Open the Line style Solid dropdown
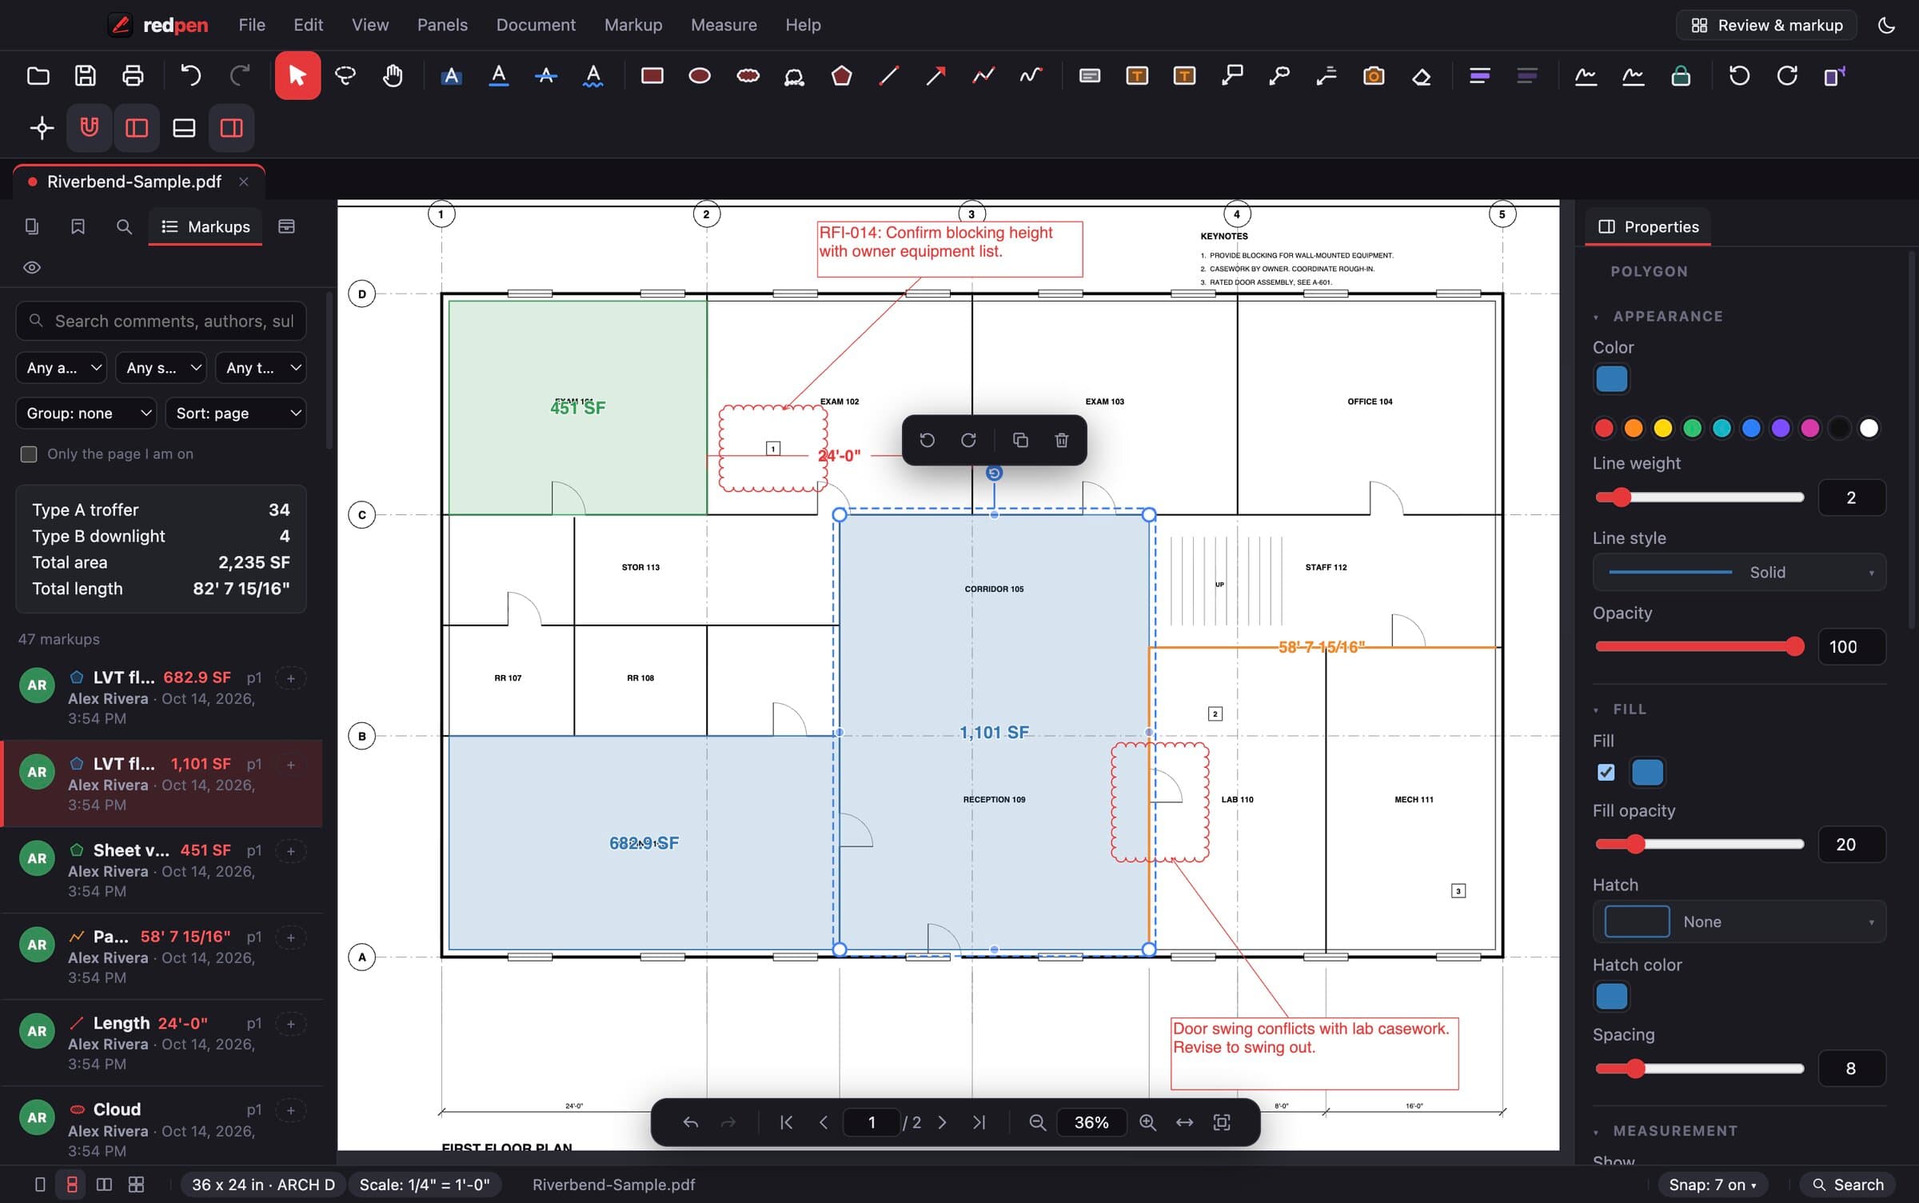 (x=1738, y=572)
